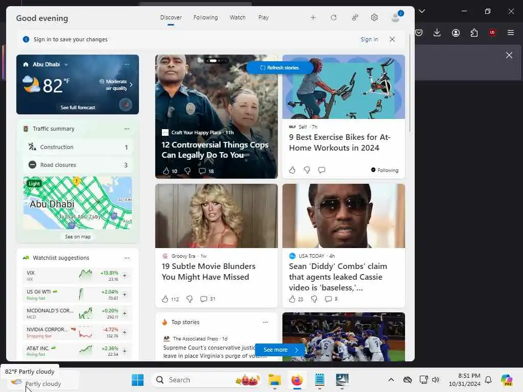Screen dimensions: 523x392
Task: Click the Sign in link
Action: point(369,39)
